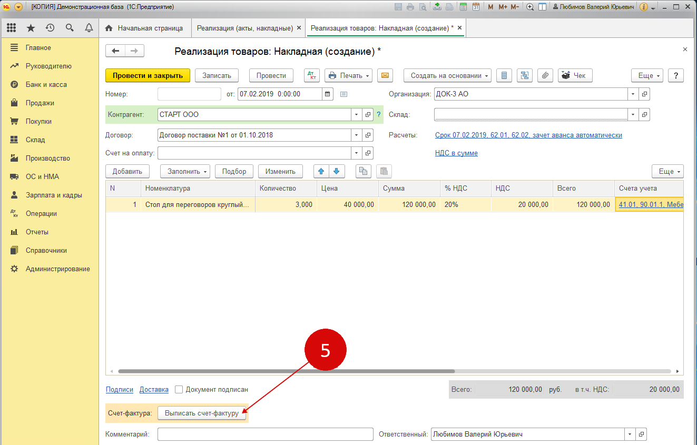
Task: Click the M+ memory button
Action: (503, 7)
